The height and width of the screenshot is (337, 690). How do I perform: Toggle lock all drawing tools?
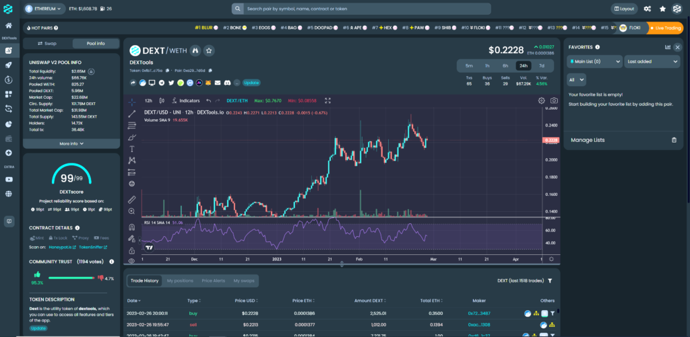click(131, 251)
